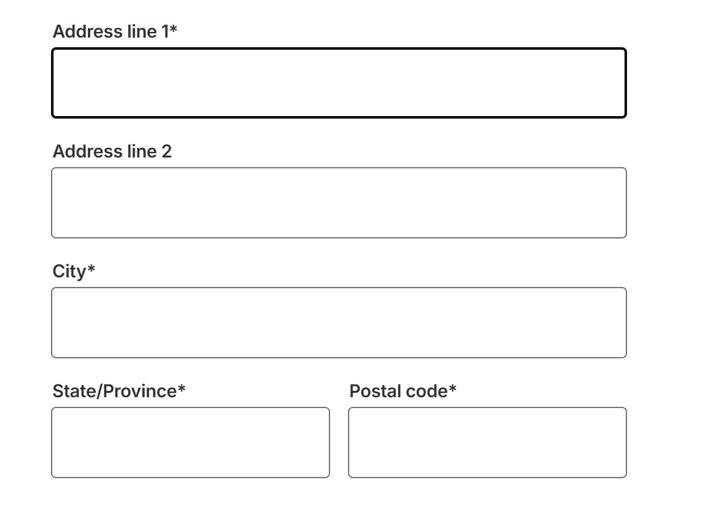This screenshot has height=505, width=708.
Task: Place cursor in the State/Province box
Action: (191, 443)
